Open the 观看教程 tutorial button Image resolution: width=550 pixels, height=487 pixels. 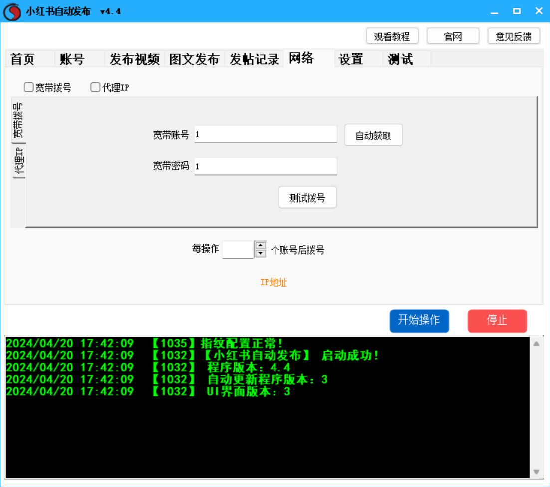pos(392,36)
